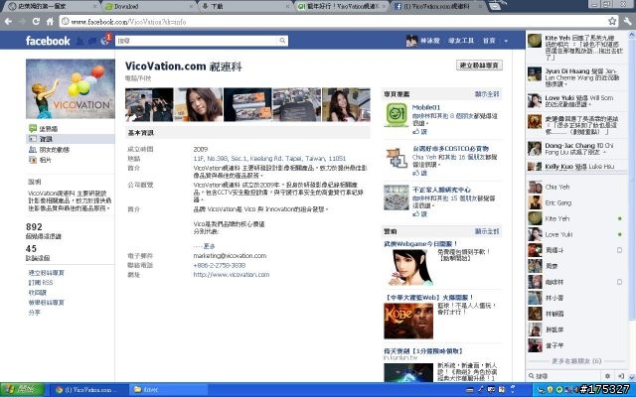
Task: Open chat with Chia Yeh
Action: 576,187
